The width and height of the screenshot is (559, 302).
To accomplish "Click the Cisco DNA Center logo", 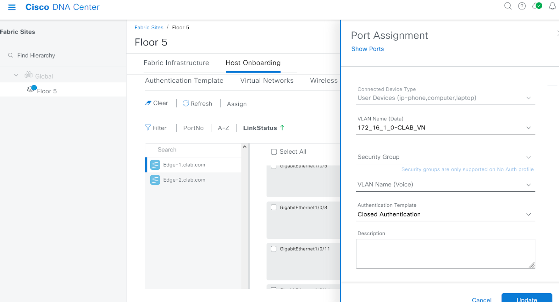I will (63, 7).
